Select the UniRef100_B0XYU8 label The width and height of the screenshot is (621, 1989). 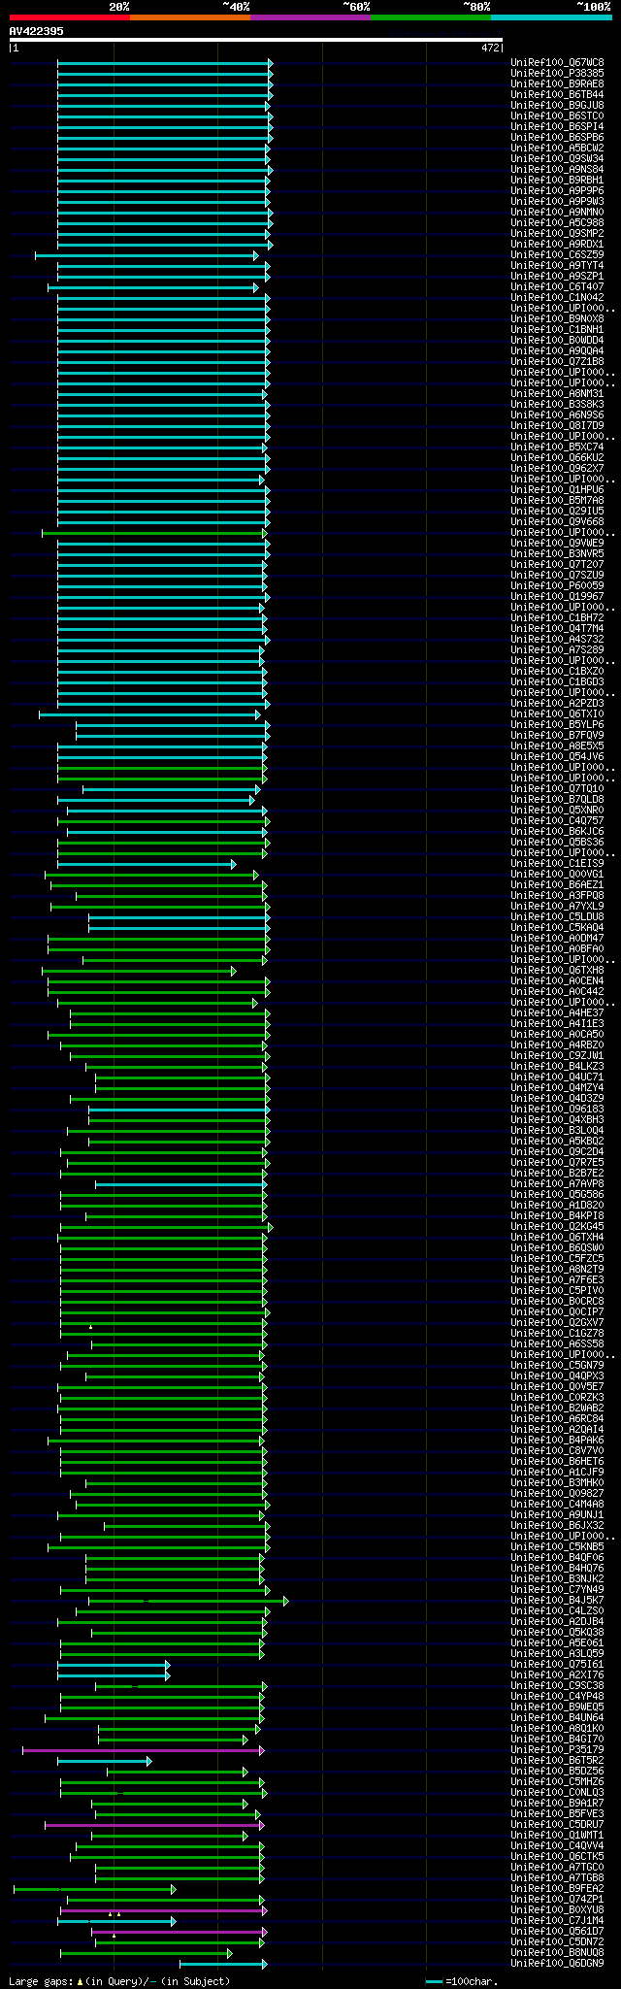(x=557, y=1910)
